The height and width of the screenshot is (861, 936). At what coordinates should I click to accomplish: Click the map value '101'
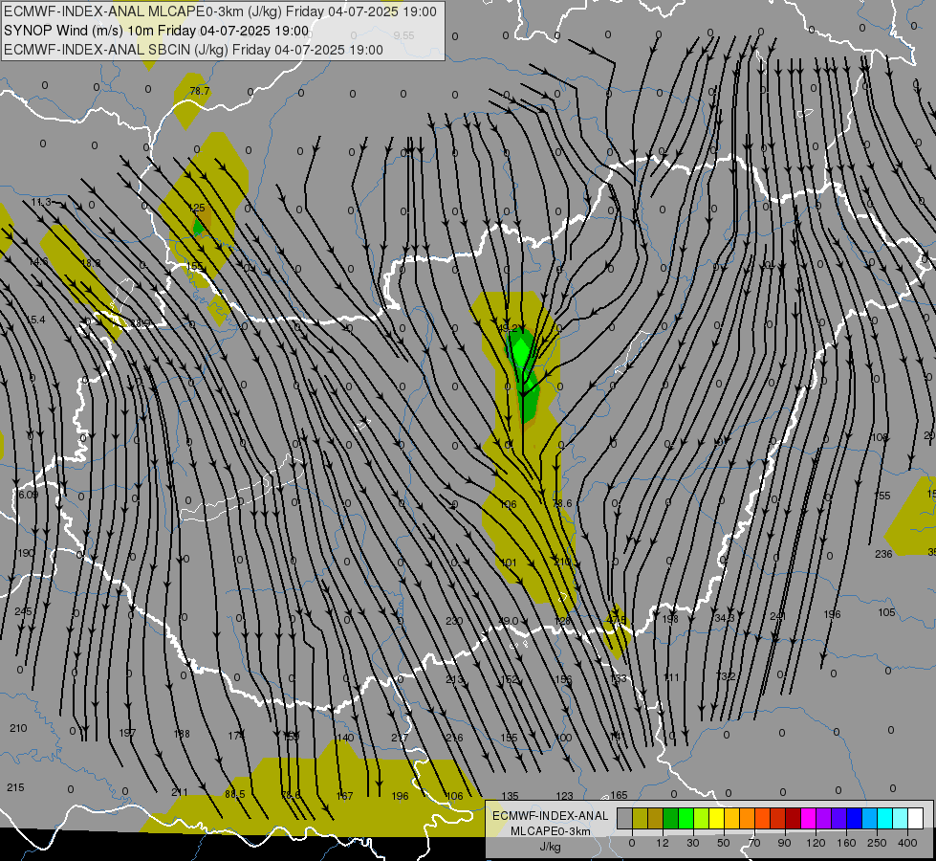[508, 563]
